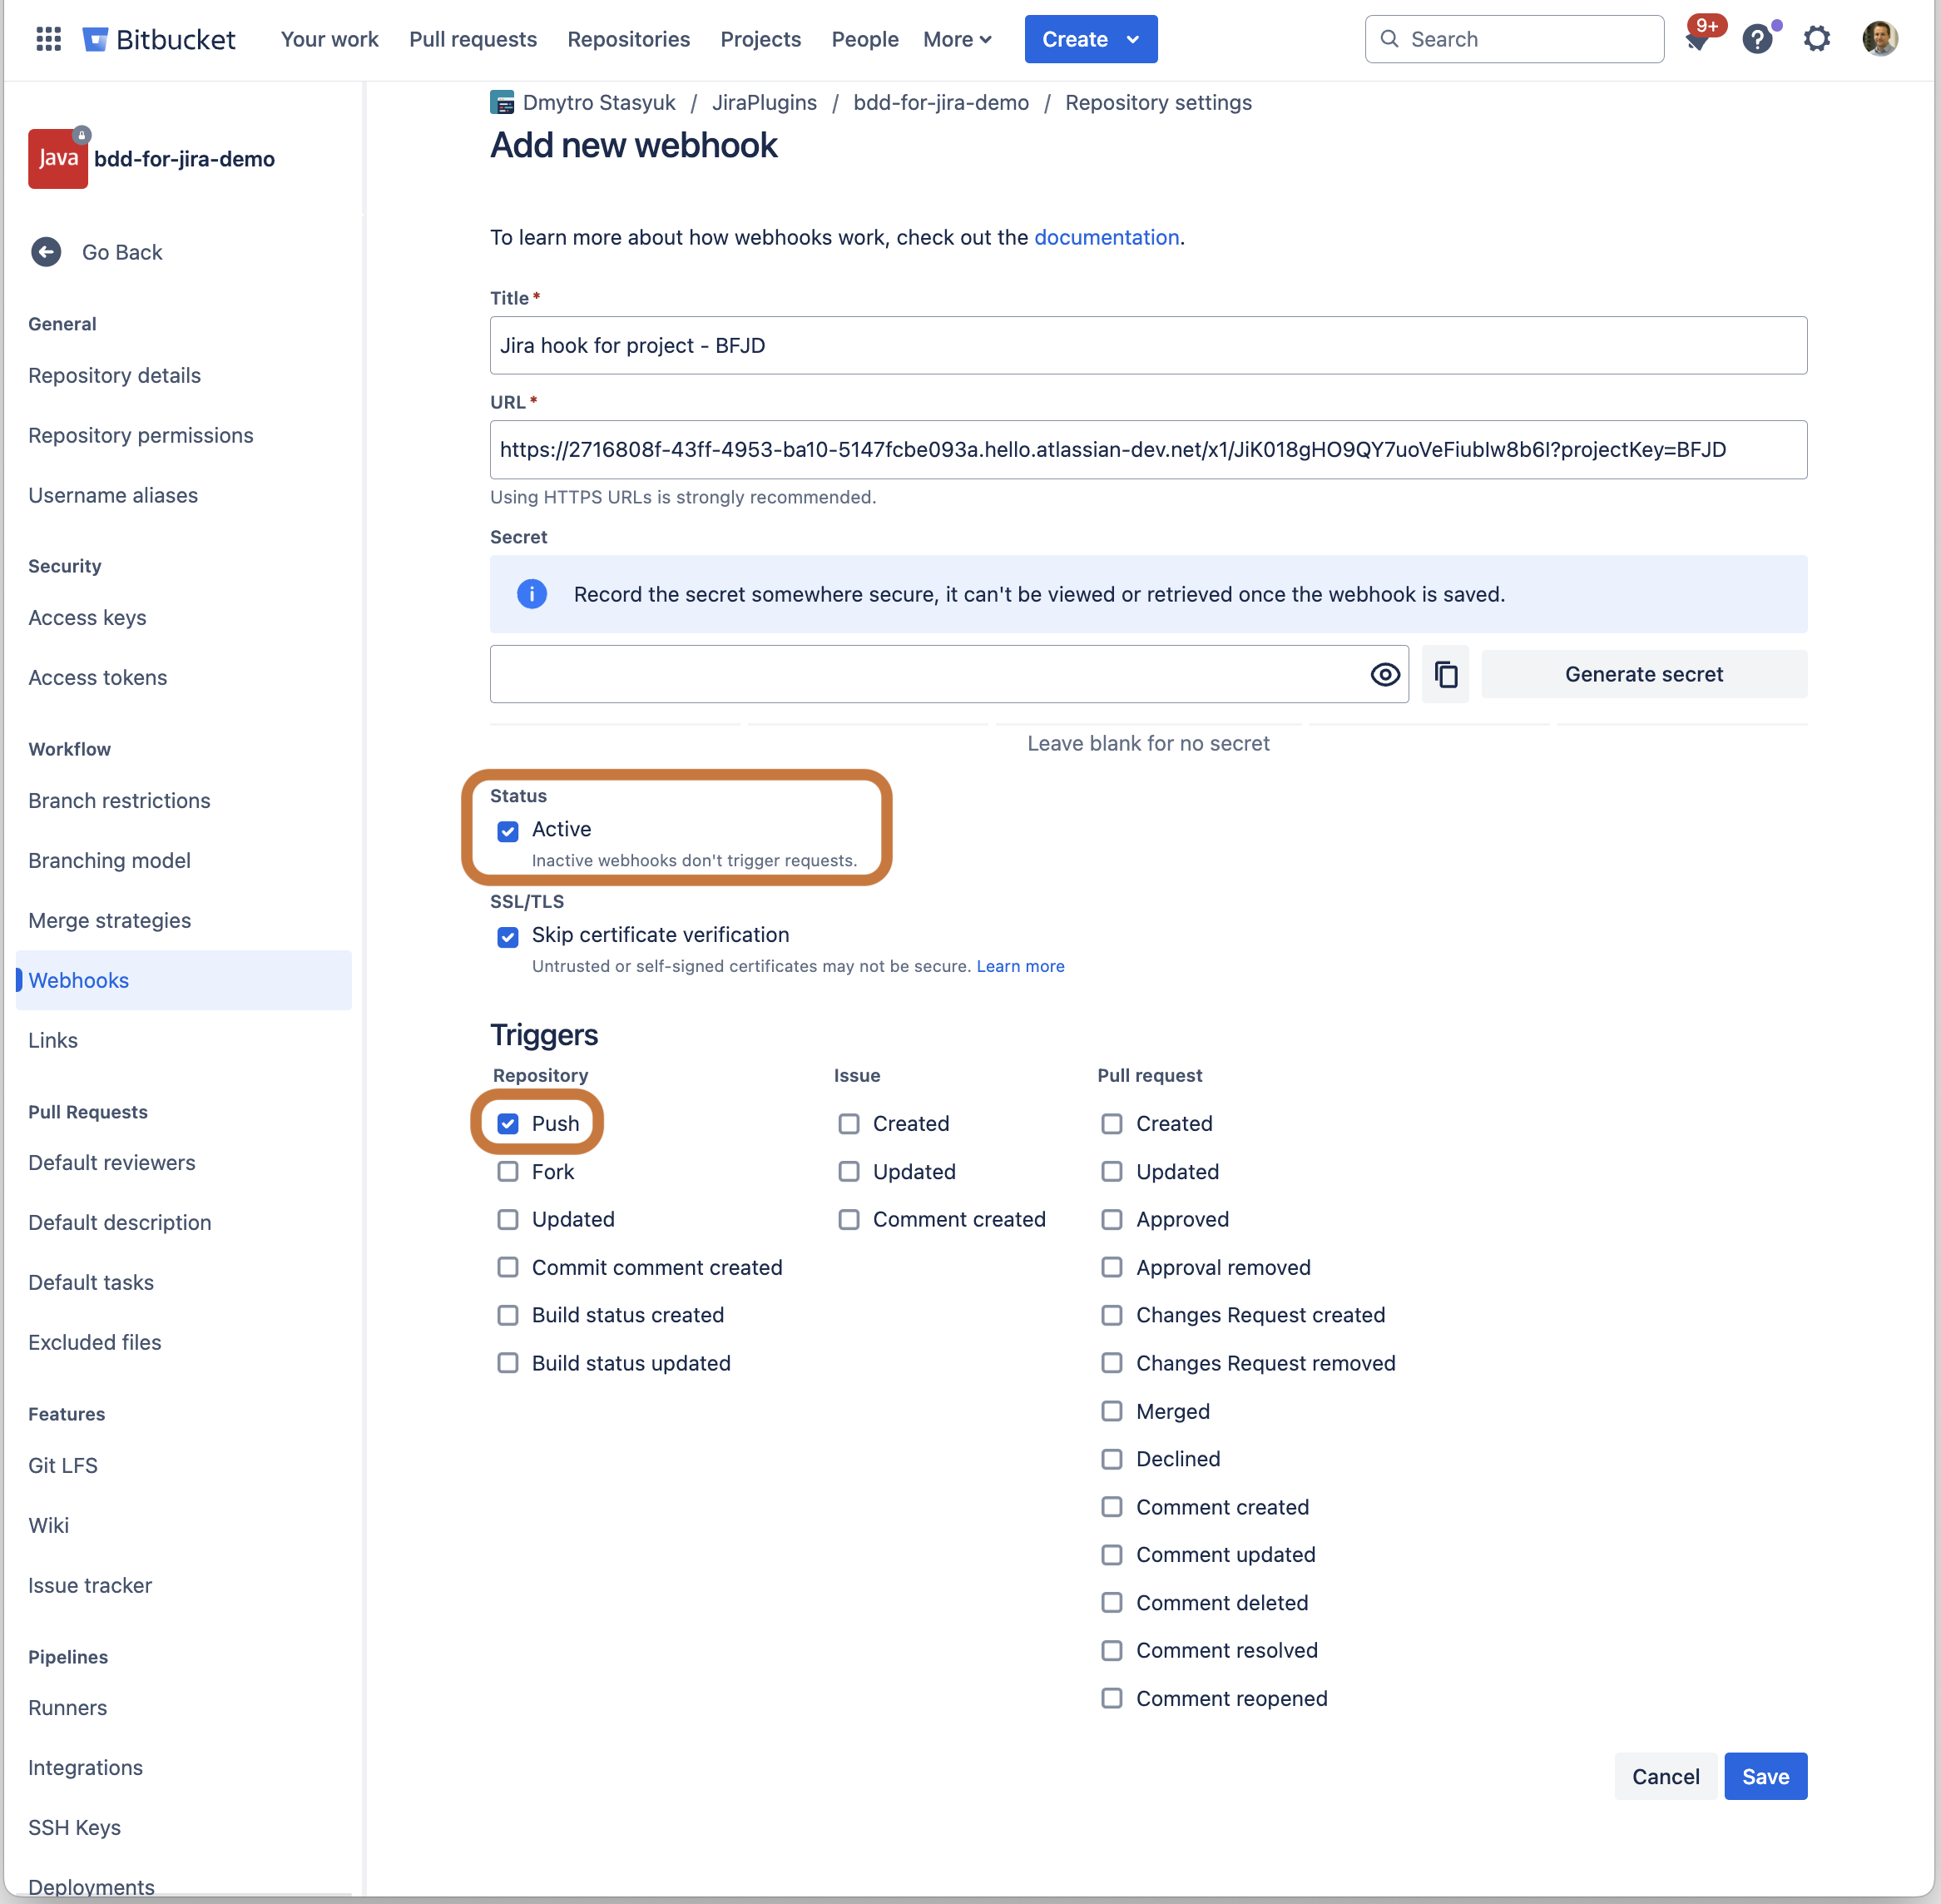
Task: Enable the Fork trigger checkbox
Action: tap(508, 1172)
